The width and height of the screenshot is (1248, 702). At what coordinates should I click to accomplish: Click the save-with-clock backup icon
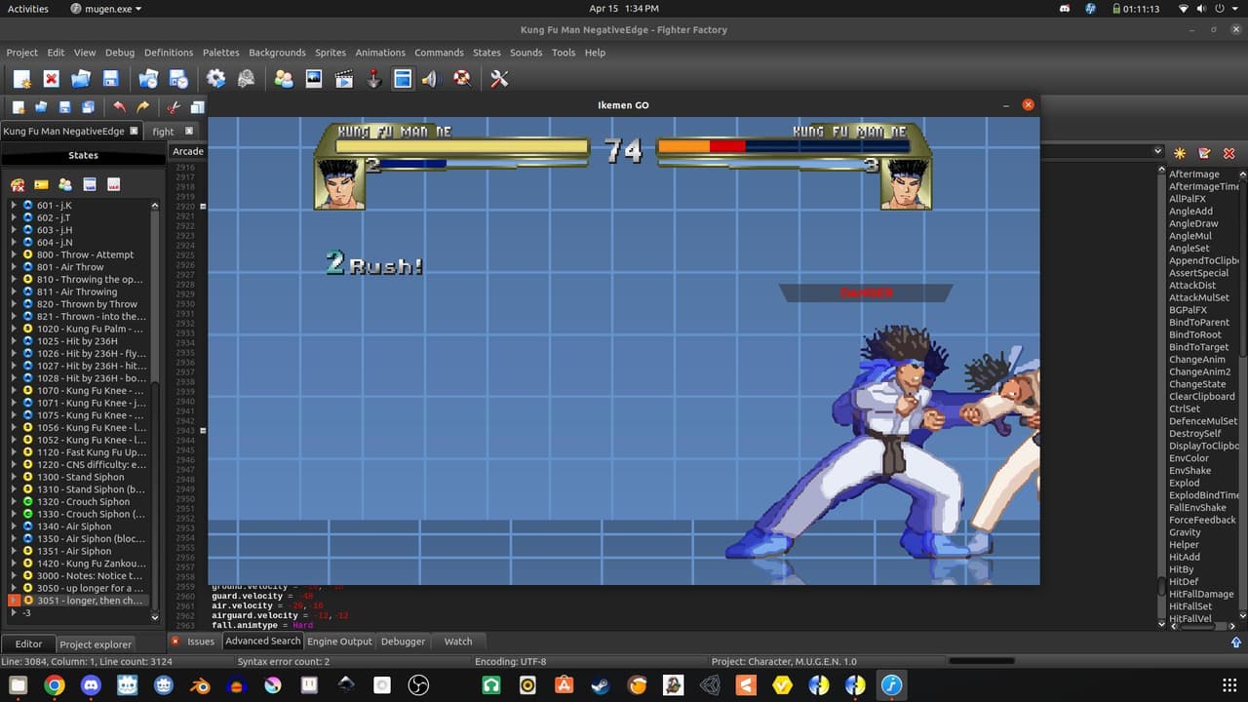178,79
